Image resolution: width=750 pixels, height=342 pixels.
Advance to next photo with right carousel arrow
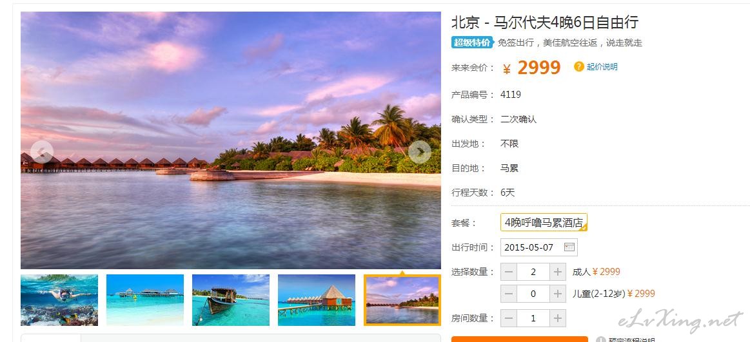tap(419, 152)
